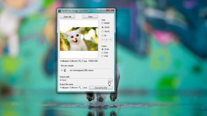Click the width field showing 218
The height and width of the screenshot is (116, 207).
coord(103,40)
